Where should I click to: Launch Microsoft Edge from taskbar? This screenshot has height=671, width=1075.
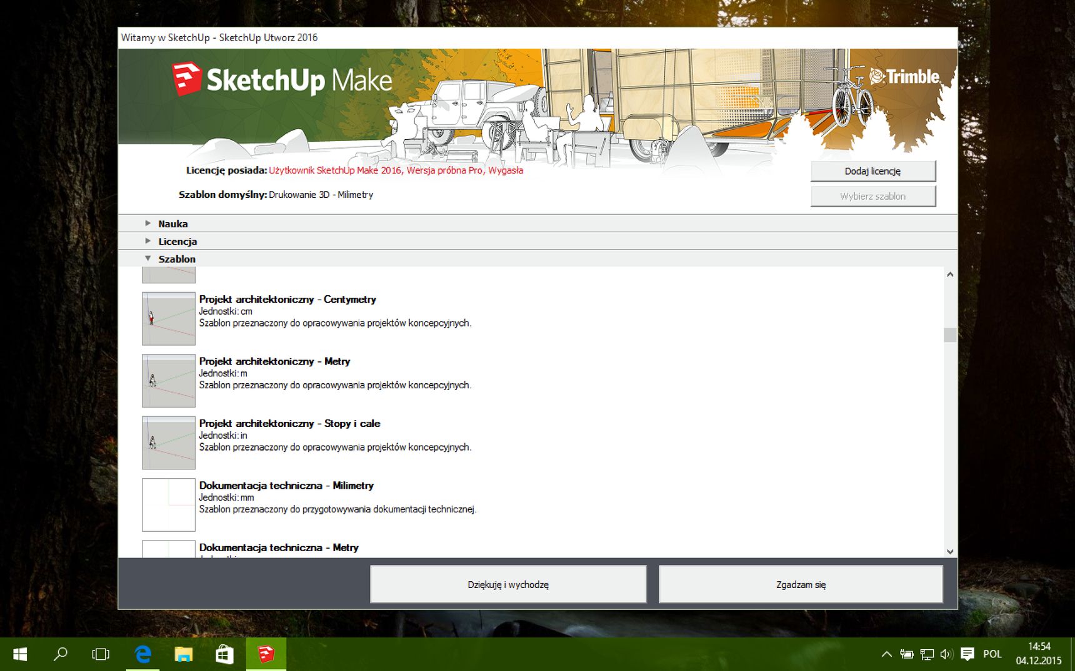click(143, 654)
